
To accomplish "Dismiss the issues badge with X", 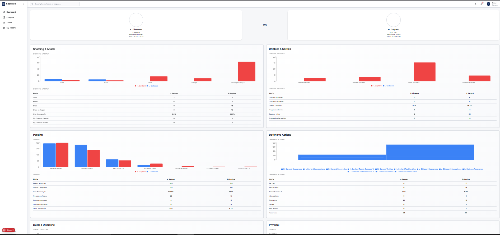I will [13, 230].
